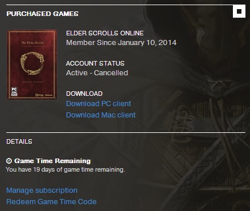
Task: Click the DOWNLOAD section label
Action: 84,94
